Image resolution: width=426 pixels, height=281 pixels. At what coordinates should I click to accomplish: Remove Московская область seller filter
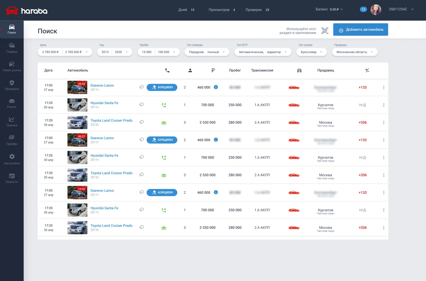(x=372, y=52)
